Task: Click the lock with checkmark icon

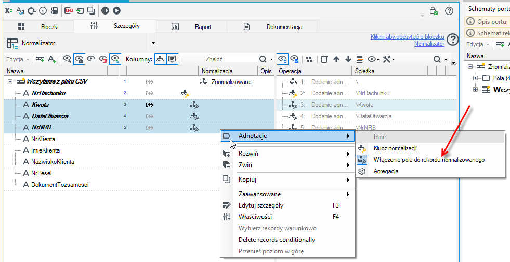Action: 434,11
